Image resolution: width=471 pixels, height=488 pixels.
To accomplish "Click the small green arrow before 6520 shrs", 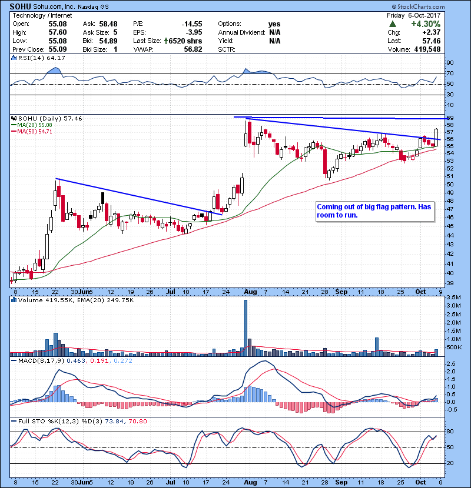I will click(166, 41).
